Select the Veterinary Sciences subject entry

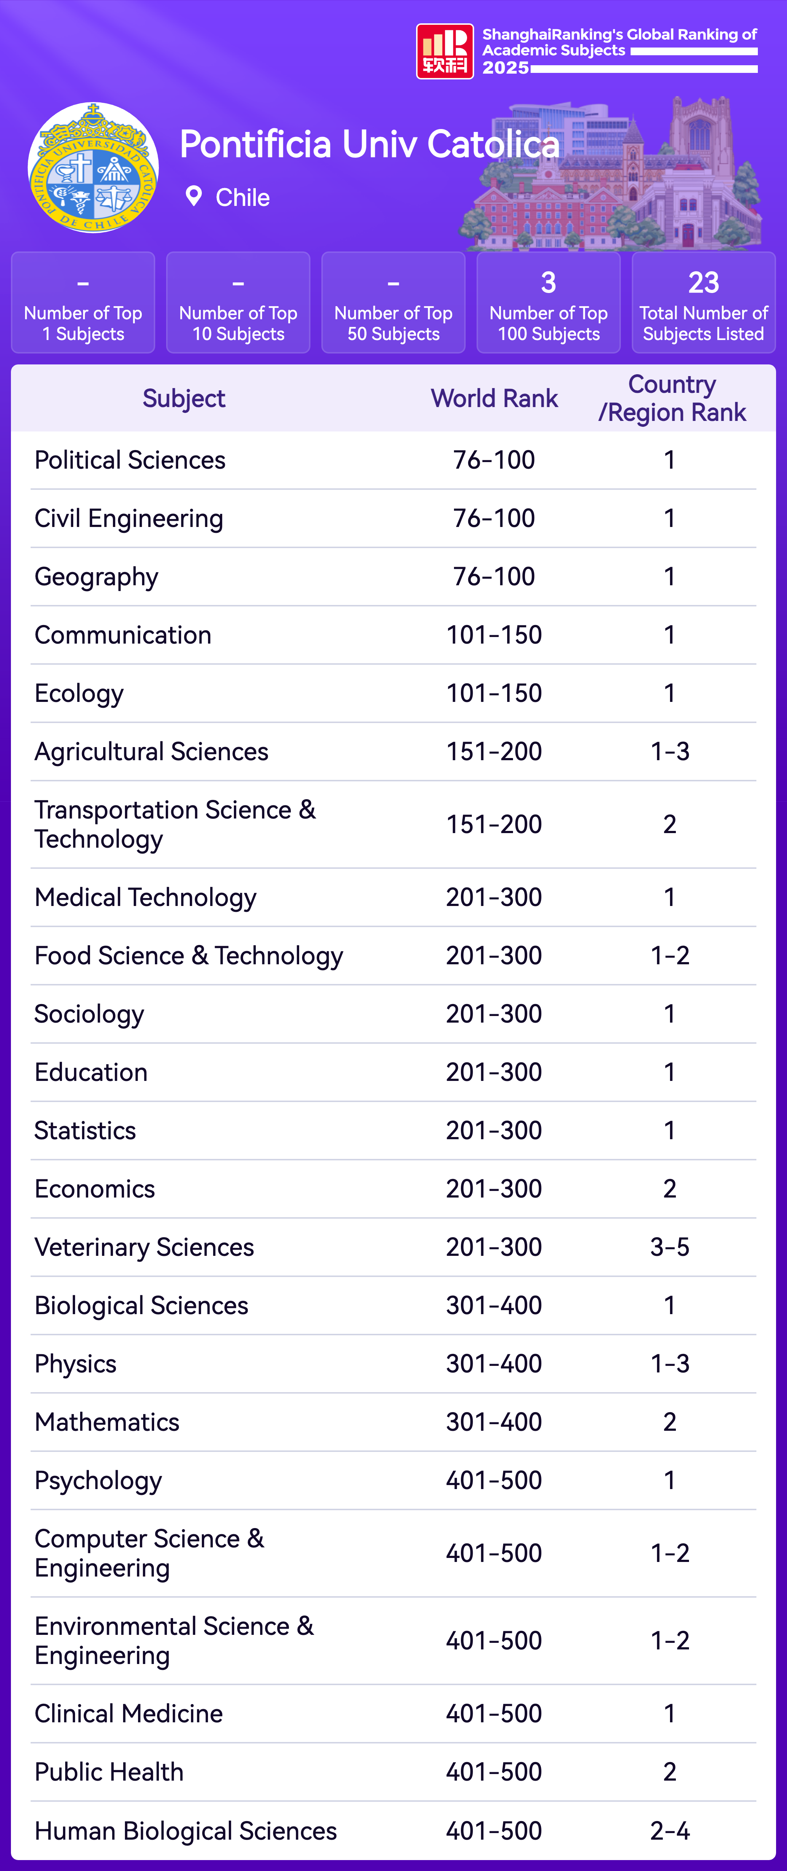[145, 1247]
